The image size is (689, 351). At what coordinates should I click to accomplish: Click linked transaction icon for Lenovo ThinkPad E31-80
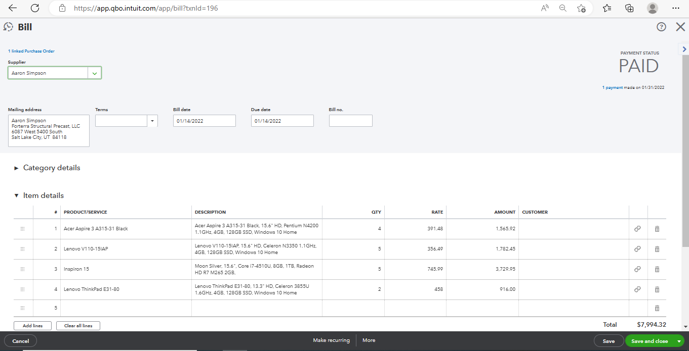[x=637, y=289]
